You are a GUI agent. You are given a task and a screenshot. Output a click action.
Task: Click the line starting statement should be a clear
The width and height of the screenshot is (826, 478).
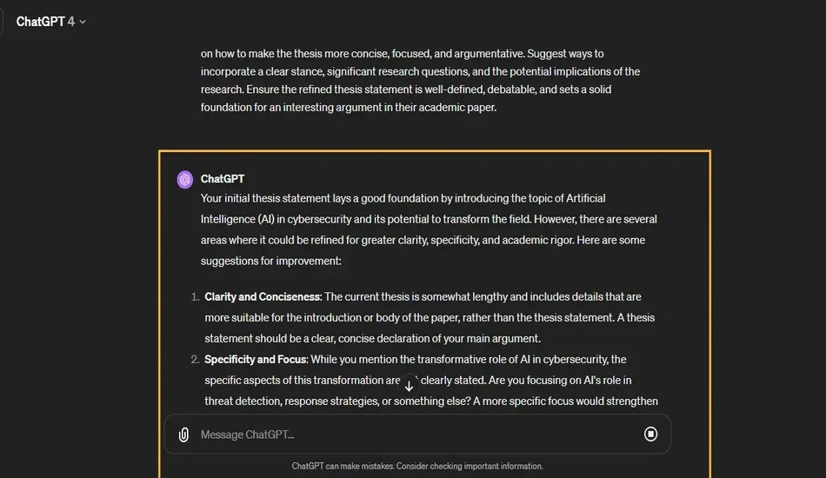coord(372,338)
